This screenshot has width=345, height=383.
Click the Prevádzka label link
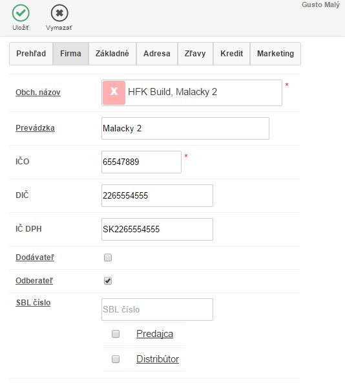[35, 128]
